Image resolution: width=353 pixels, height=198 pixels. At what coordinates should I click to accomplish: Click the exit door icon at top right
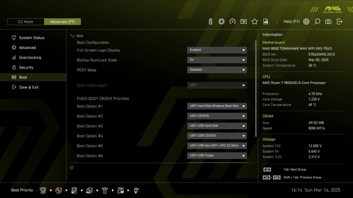click(340, 21)
